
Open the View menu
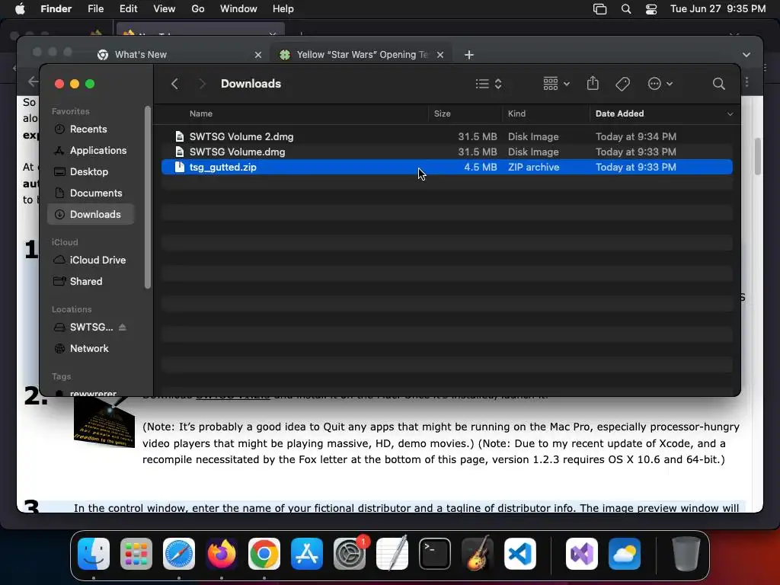[165, 9]
